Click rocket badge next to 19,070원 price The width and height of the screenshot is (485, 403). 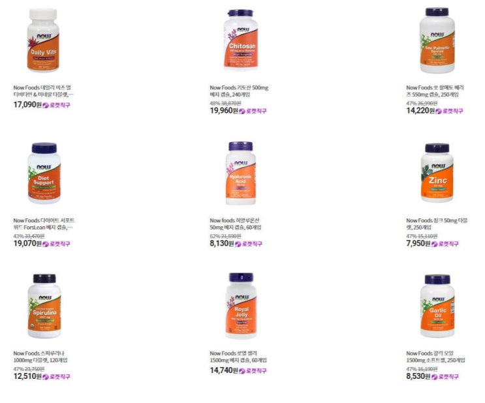click(x=56, y=244)
